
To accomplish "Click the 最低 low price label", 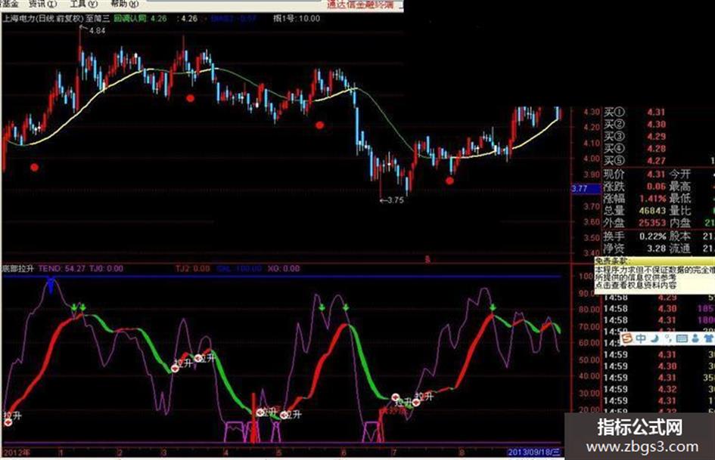I will point(680,199).
